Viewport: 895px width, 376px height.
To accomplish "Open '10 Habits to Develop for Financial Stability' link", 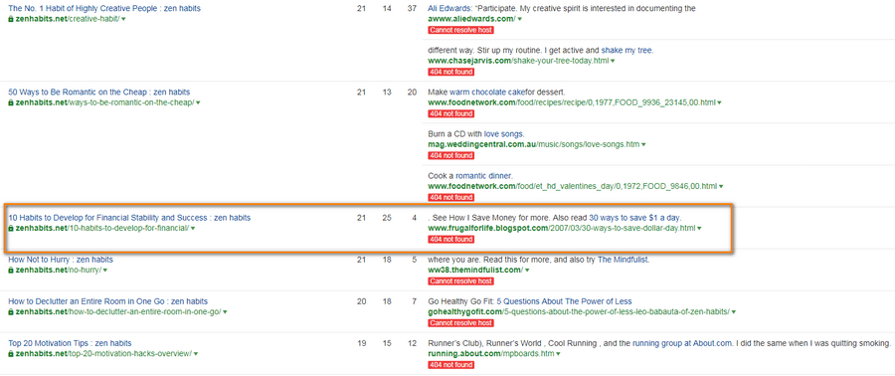I will [129, 218].
